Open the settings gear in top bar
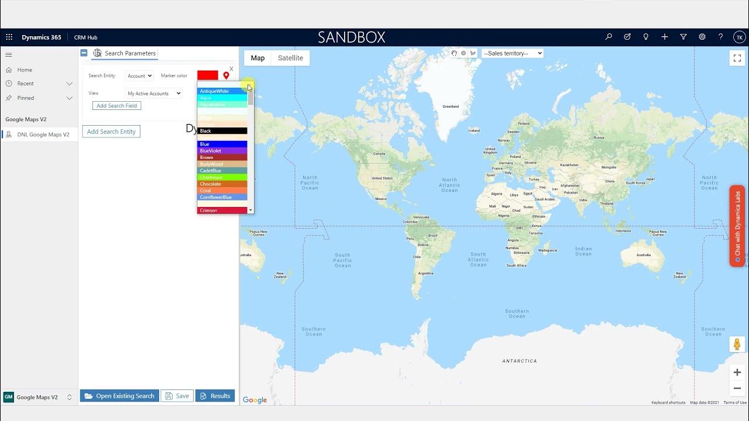This screenshot has height=421, width=749. point(702,37)
